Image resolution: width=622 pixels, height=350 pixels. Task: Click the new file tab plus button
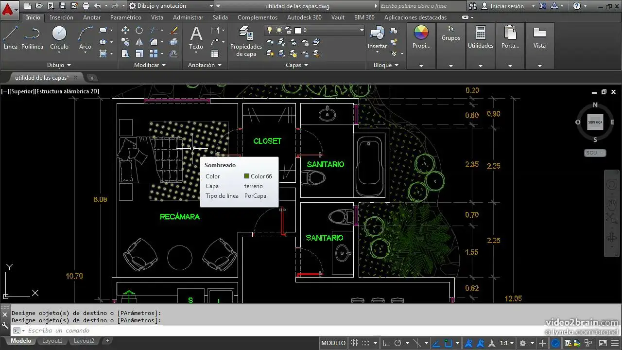point(91,78)
